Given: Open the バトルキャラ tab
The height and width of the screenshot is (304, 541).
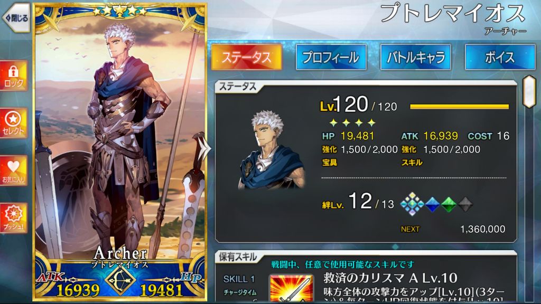Looking at the screenshot, I should coord(416,57).
